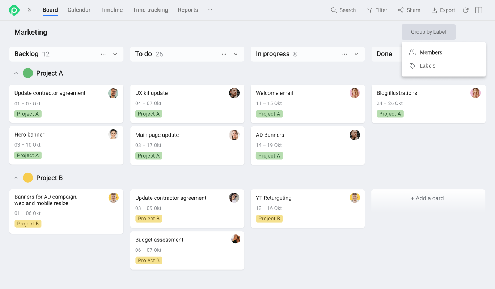Open To do column options ellipsis

[x=224, y=54]
